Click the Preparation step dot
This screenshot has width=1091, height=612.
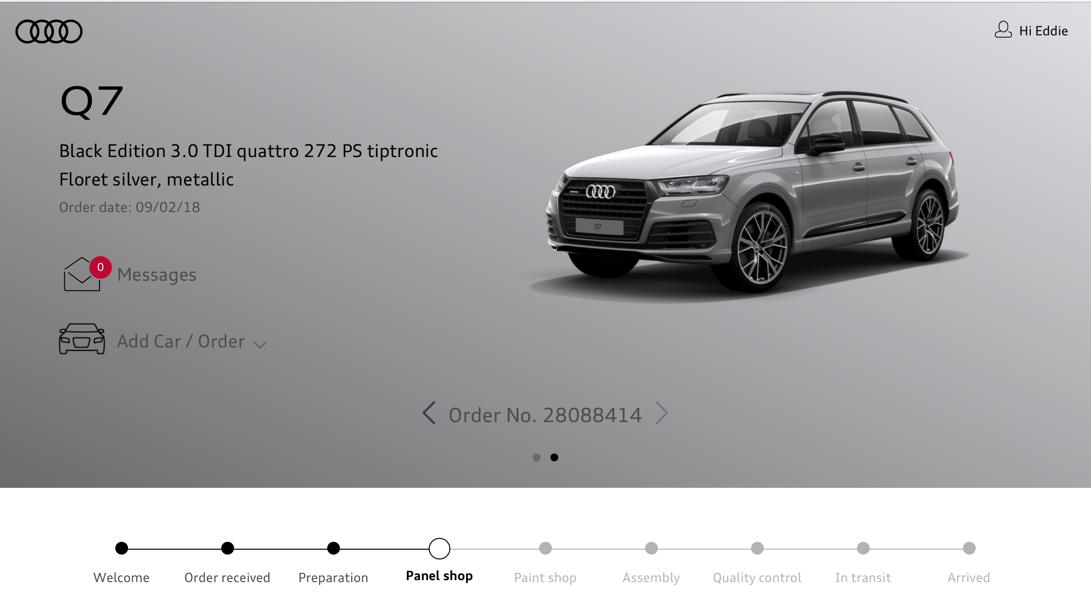(x=334, y=548)
